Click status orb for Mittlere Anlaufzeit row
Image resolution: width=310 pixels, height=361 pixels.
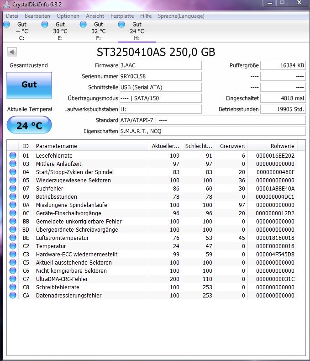13,164
